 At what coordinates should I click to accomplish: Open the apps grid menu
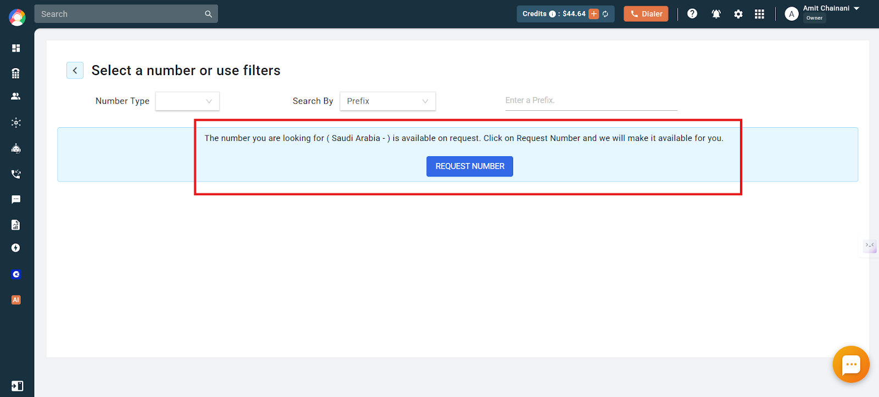click(759, 14)
